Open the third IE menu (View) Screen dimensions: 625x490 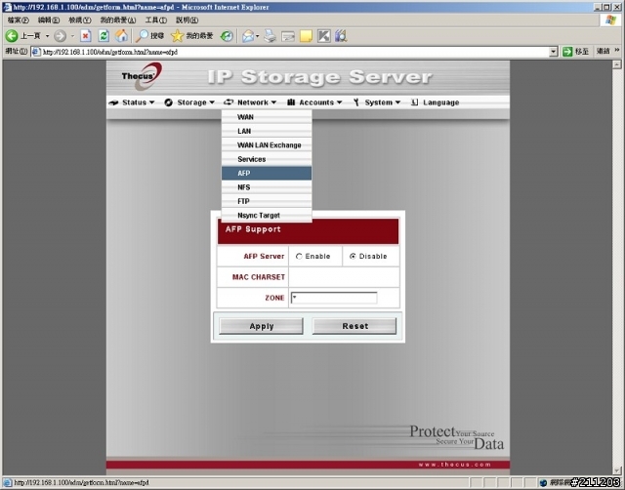(80, 20)
